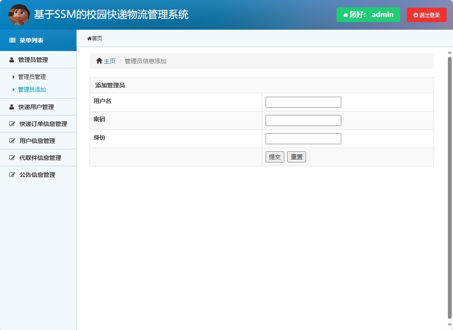This screenshot has width=453, height=330.
Task: Click the user icon beside 快递用户管理
Action: point(11,107)
